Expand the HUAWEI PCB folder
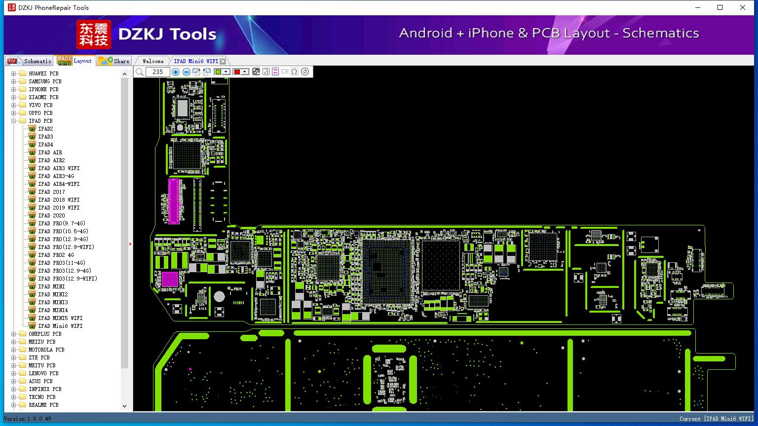758x426 pixels. point(14,73)
